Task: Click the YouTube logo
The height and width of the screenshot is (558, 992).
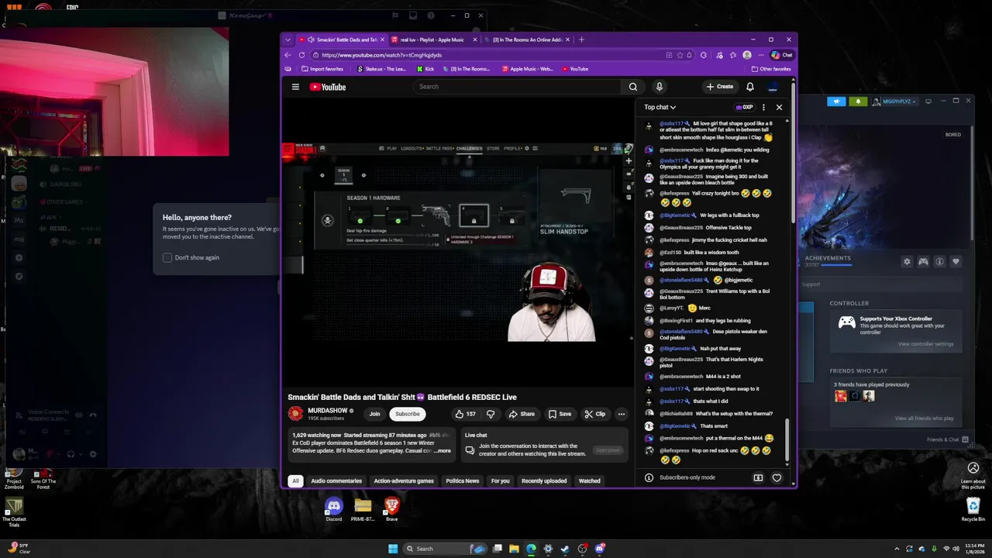Action: point(328,87)
